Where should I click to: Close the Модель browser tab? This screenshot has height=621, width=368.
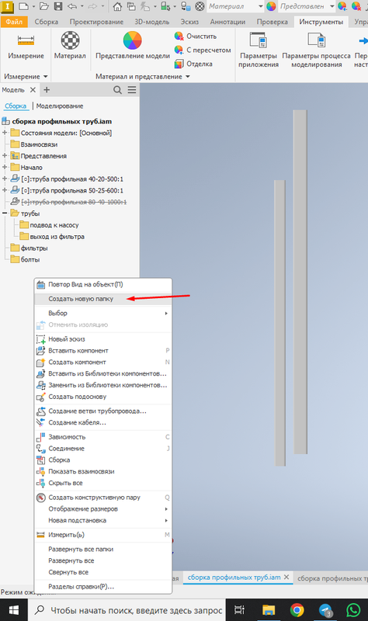click(33, 90)
